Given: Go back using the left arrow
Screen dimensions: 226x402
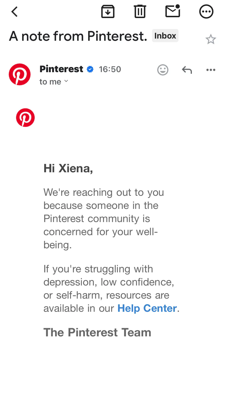Looking at the screenshot, I should [14, 12].
